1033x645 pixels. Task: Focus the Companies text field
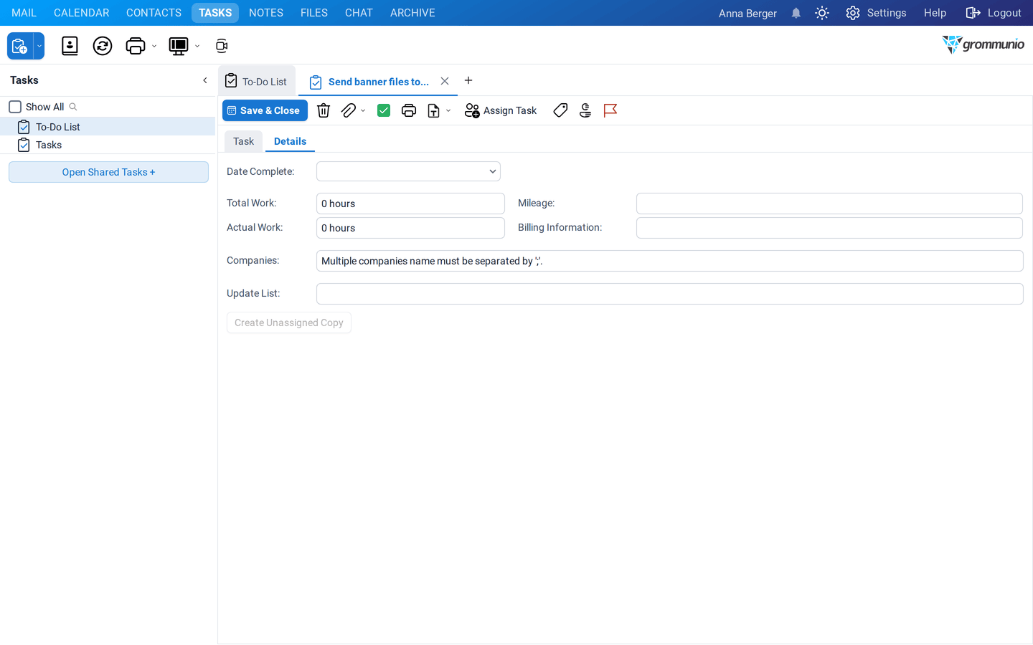[669, 261]
